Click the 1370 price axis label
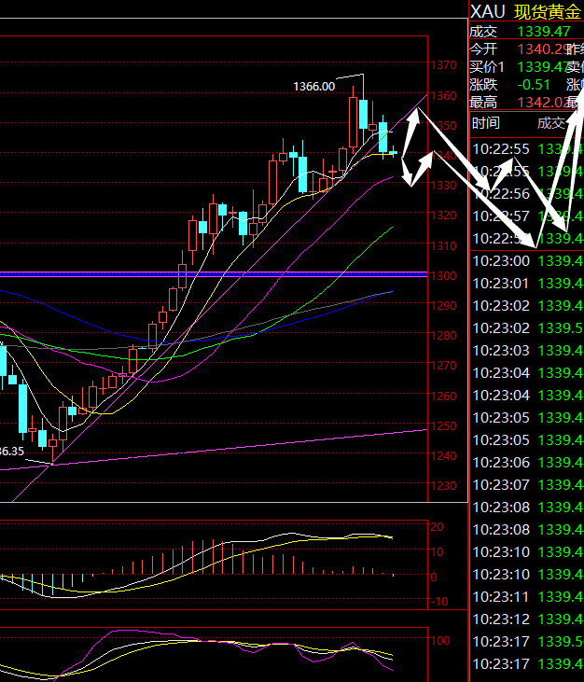 point(444,65)
